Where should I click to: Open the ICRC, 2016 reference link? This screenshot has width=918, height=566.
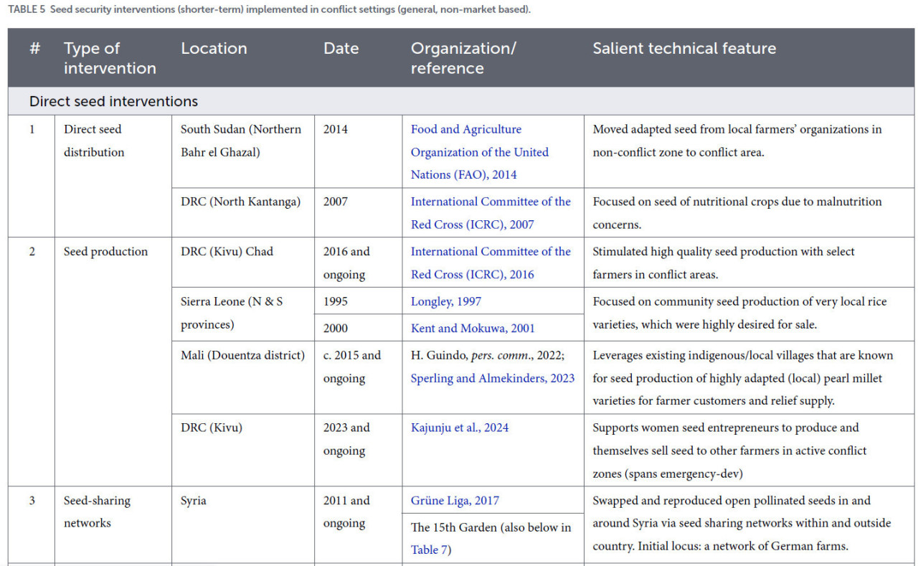(491, 263)
